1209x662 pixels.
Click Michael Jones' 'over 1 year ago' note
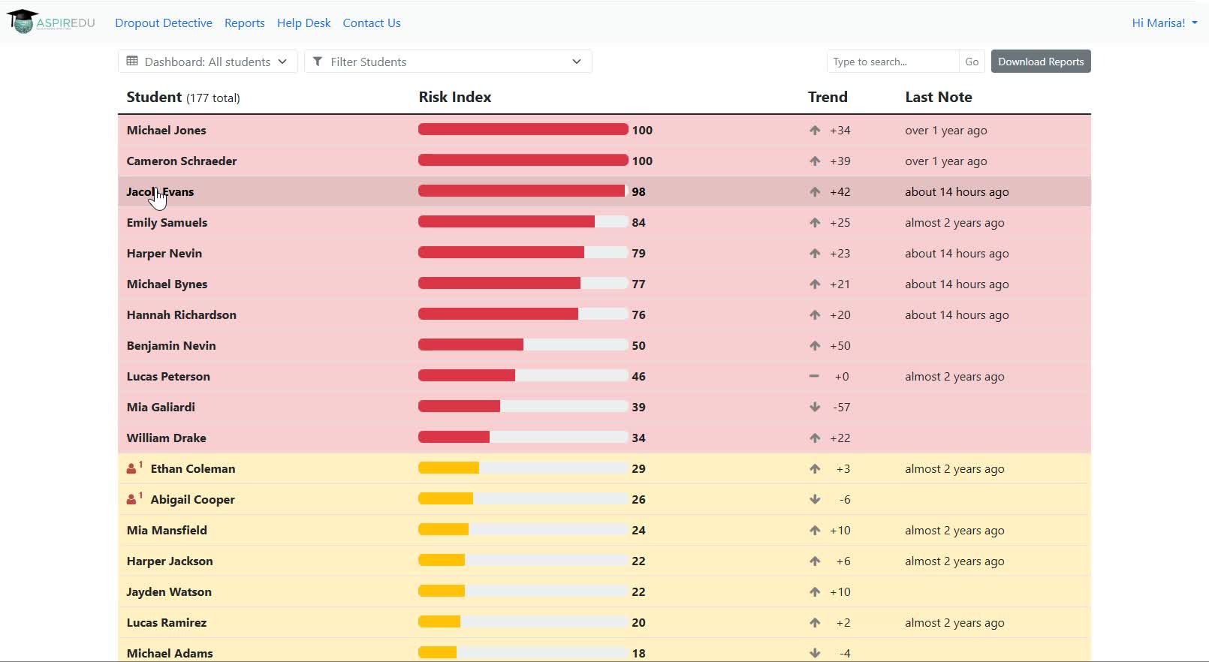pyautogui.click(x=946, y=131)
